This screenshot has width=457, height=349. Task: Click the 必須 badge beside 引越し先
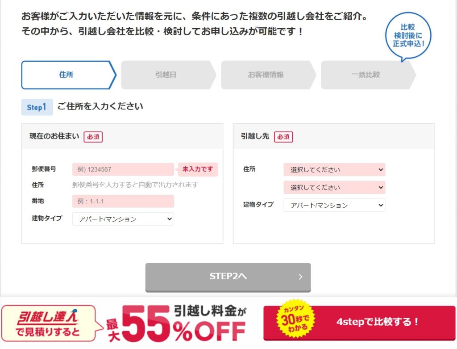pos(283,137)
